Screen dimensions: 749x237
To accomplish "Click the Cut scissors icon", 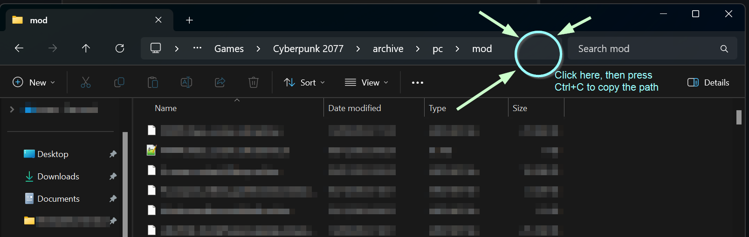I will click(86, 83).
